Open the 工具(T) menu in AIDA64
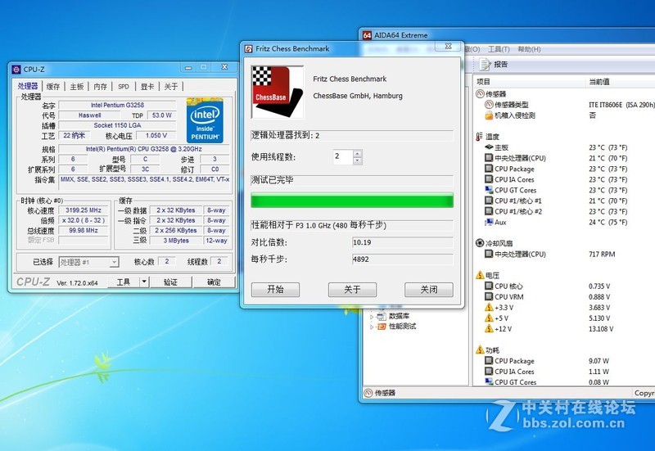The height and width of the screenshot is (451, 655). [499, 49]
